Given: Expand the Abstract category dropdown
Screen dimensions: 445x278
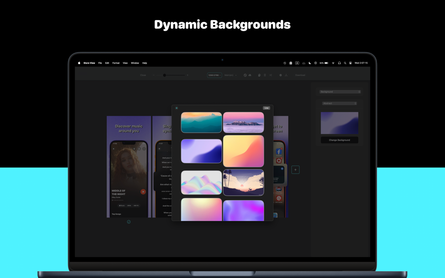Looking at the screenshot, I should (340, 103).
